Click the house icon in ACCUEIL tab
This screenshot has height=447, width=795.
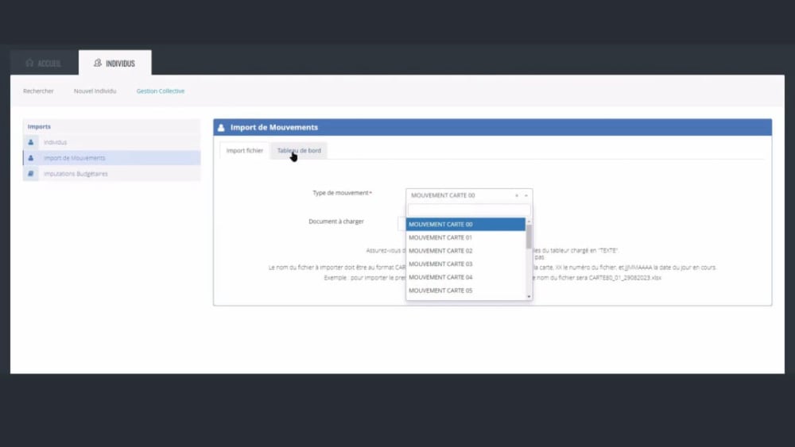click(29, 63)
